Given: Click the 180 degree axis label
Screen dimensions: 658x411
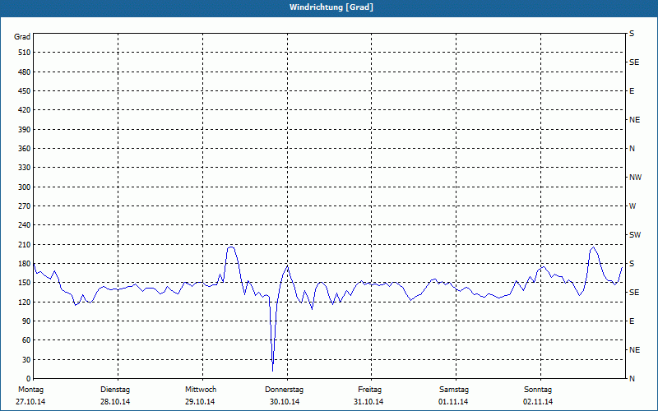Looking at the screenshot, I should (25, 263).
